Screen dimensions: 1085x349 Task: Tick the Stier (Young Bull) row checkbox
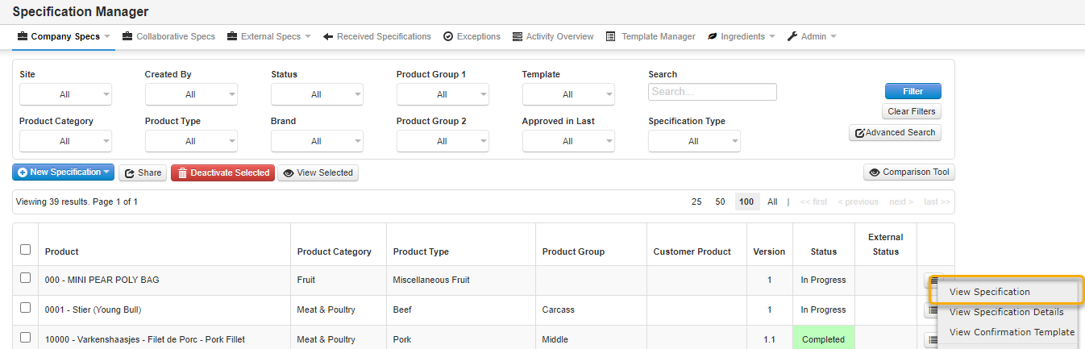(26, 309)
